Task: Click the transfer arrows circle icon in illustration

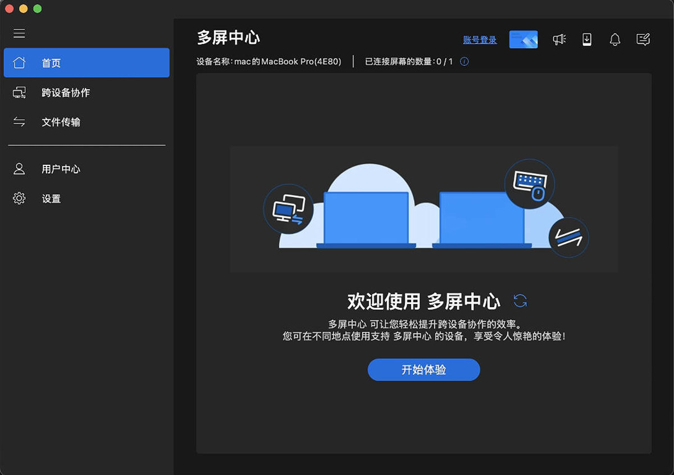Action: click(x=568, y=237)
